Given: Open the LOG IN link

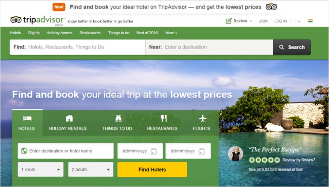Looking at the screenshot, I should tap(280, 21).
